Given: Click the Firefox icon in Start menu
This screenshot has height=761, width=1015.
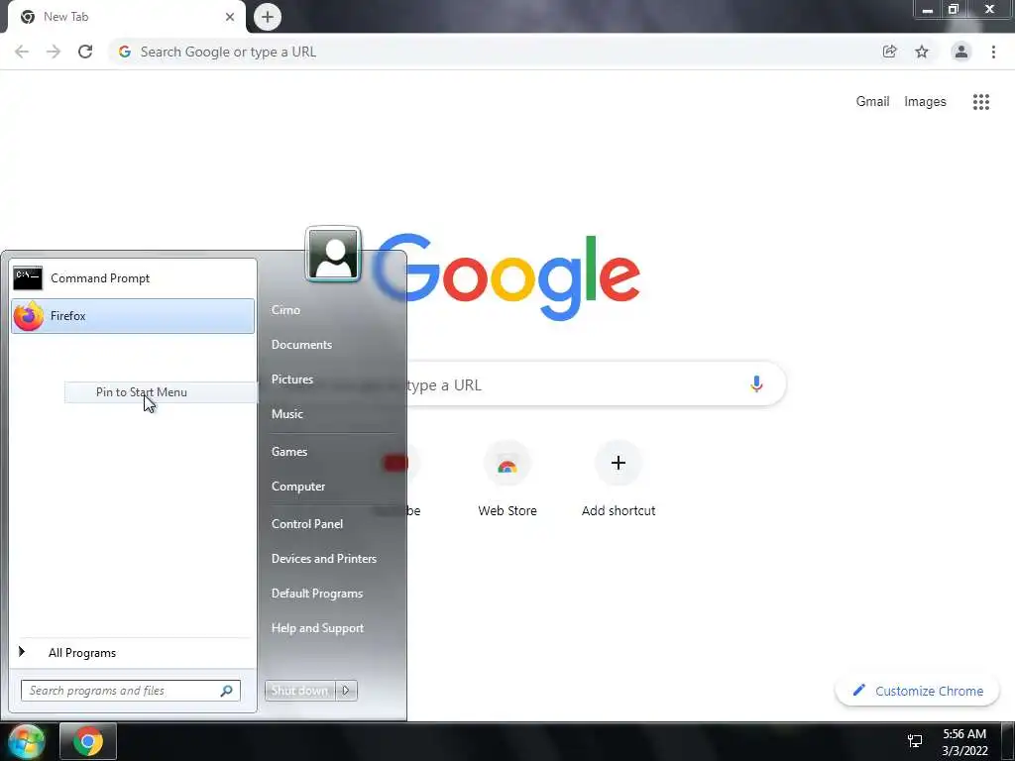Looking at the screenshot, I should (29, 316).
